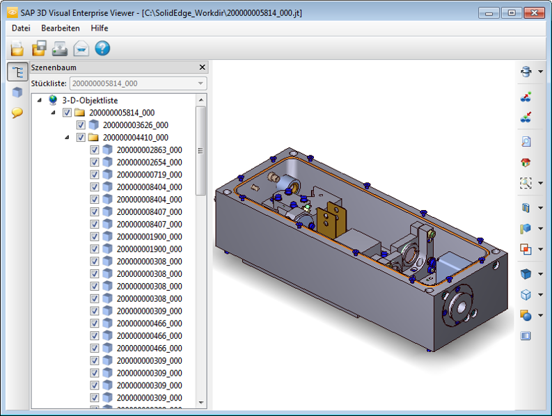The height and width of the screenshot is (416, 552).
Task: Open Help with the blue question mark
Action: 102,48
